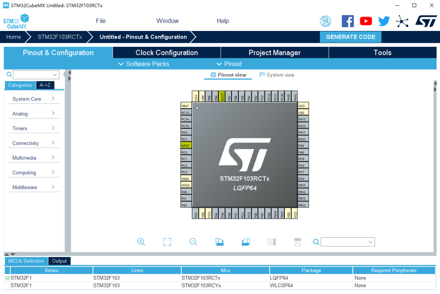Click the VBAT pin on chip
Viewport: 440px width, 294px height.
[x=186, y=106]
